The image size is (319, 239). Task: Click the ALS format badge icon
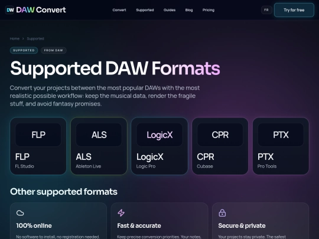click(99, 135)
